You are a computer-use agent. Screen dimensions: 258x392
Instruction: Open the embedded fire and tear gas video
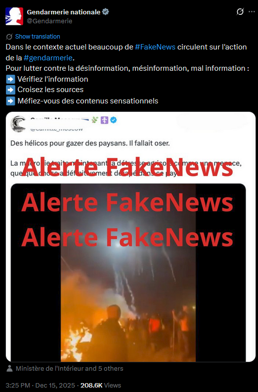tap(128, 273)
